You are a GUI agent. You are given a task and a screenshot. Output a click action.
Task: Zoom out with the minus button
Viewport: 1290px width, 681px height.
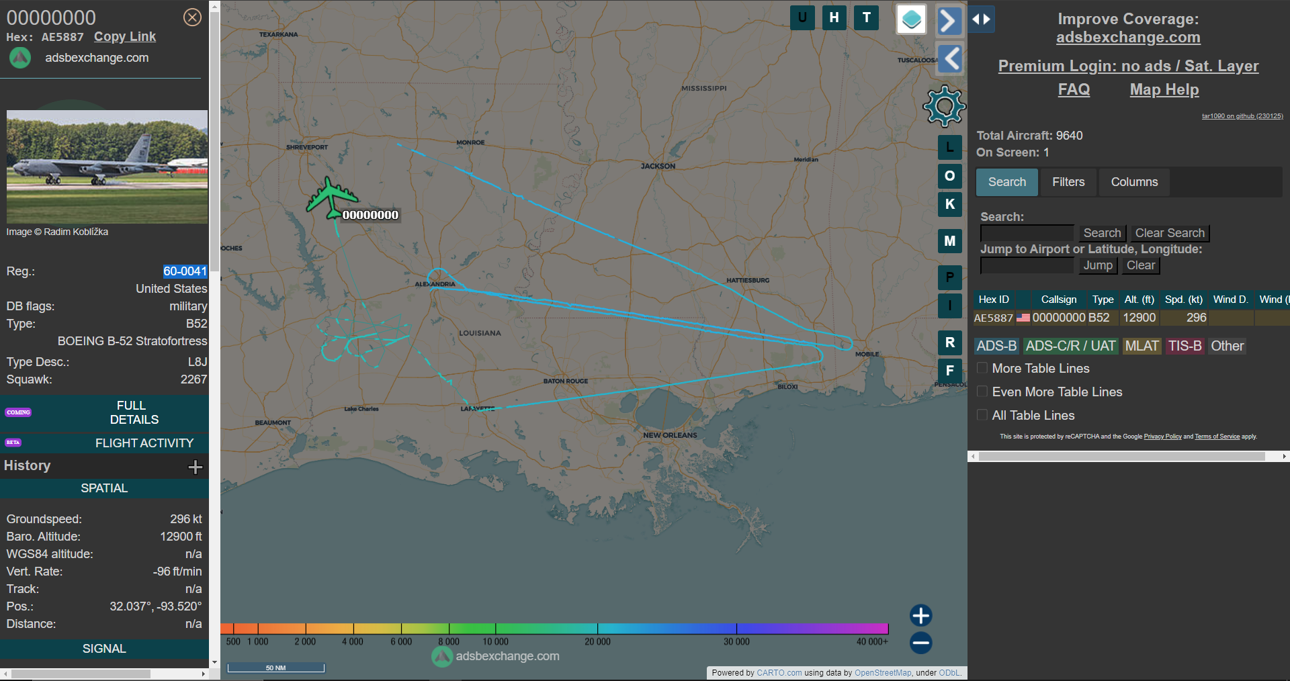[920, 643]
